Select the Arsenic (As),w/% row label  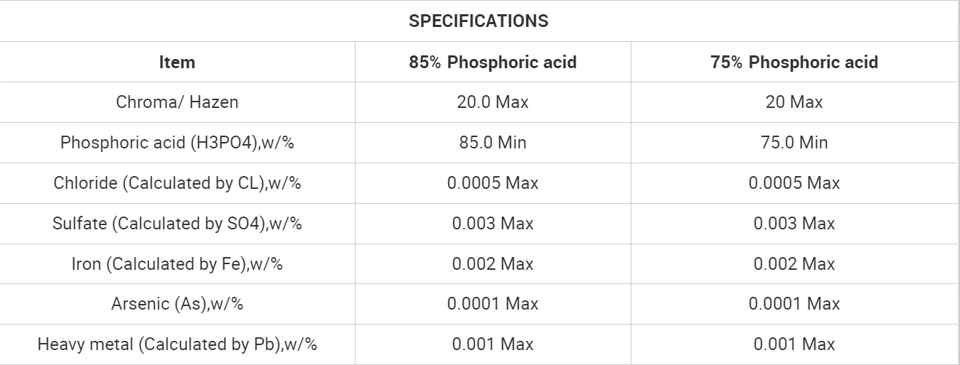pyautogui.click(x=177, y=304)
